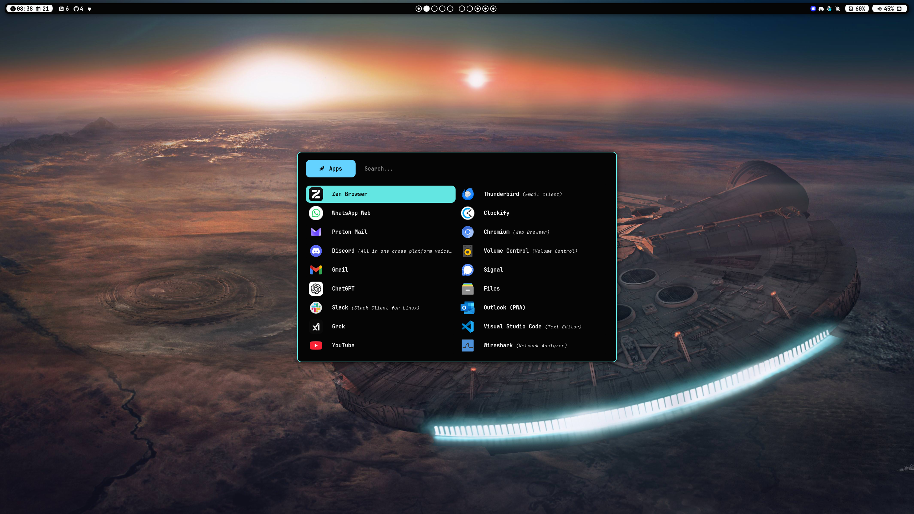Toggle the muted notifications bell icon
The image size is (914, 514).
(x=838, y=9)
